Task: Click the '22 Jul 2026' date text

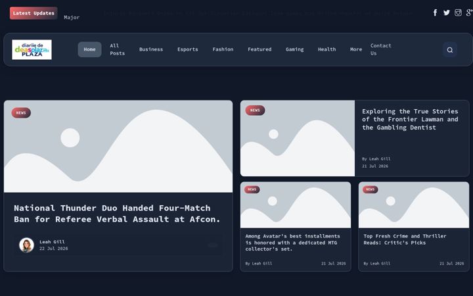Action: (54, 249)
